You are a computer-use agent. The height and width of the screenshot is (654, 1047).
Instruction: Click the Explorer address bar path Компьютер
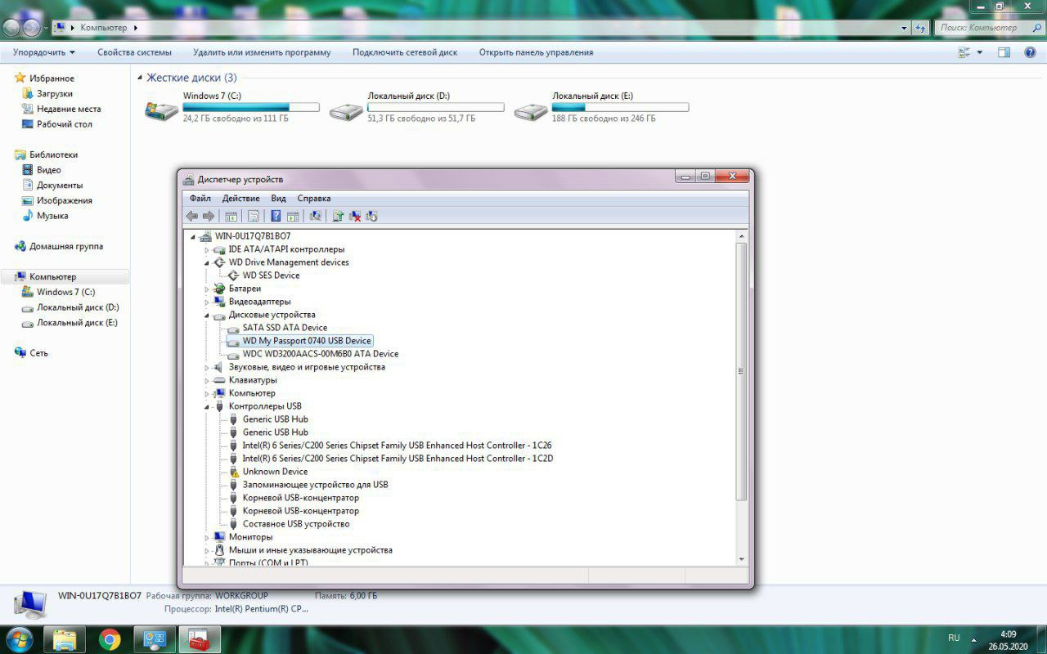103,28
